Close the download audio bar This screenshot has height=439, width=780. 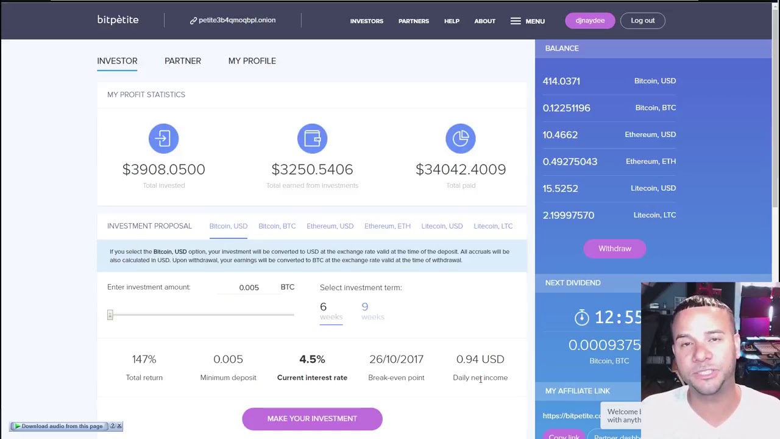[119, 426]
